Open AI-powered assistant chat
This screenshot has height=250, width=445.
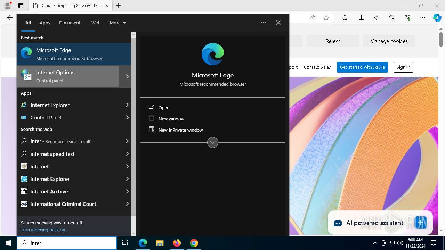[380, 223]
